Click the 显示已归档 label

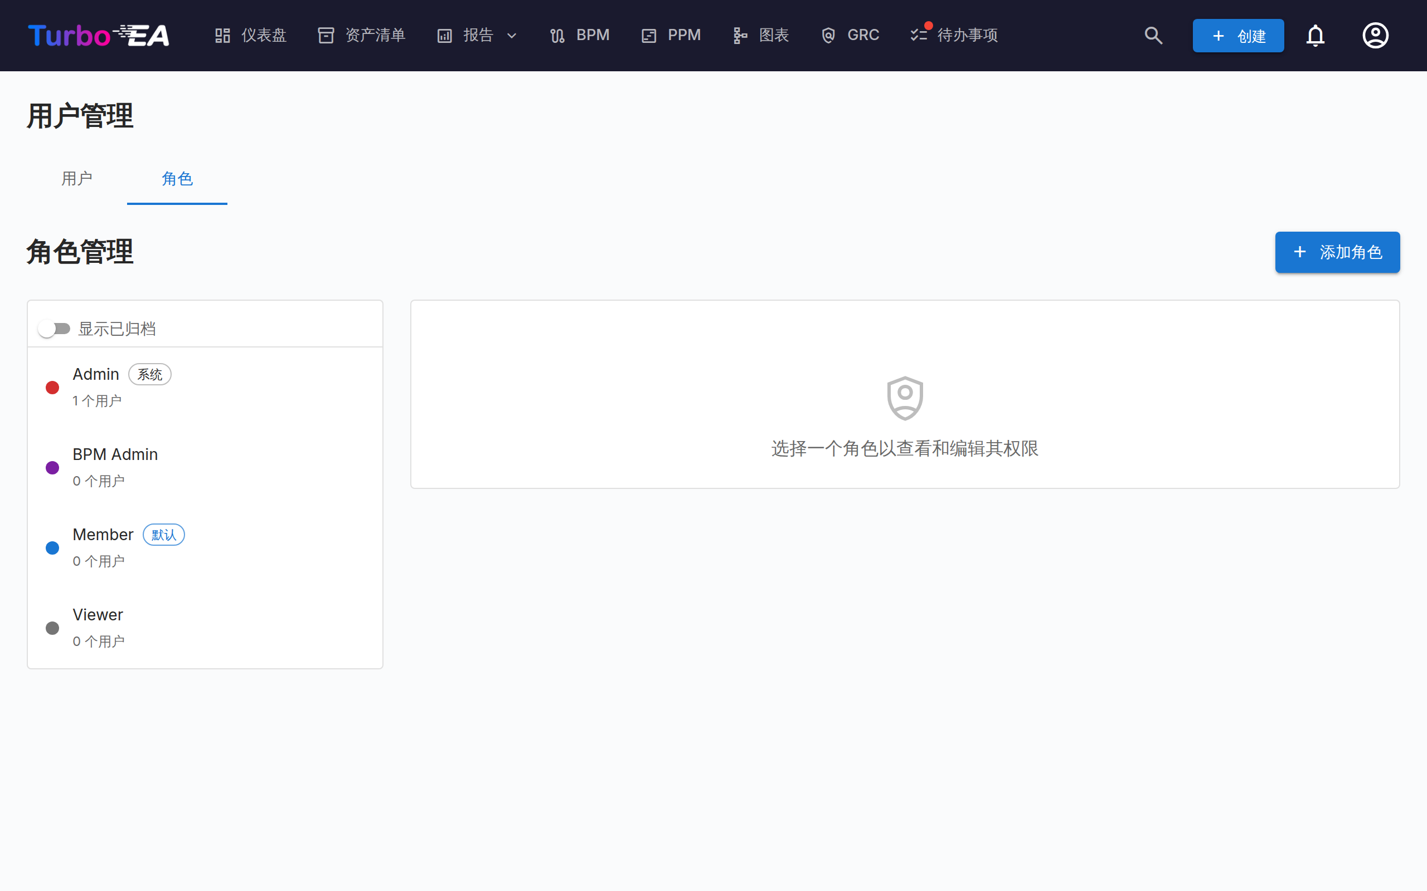pyautogui.click(x=117, y=329)
